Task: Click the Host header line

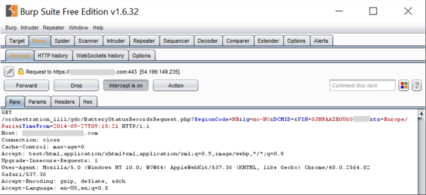Action: [x=50, y=133]
